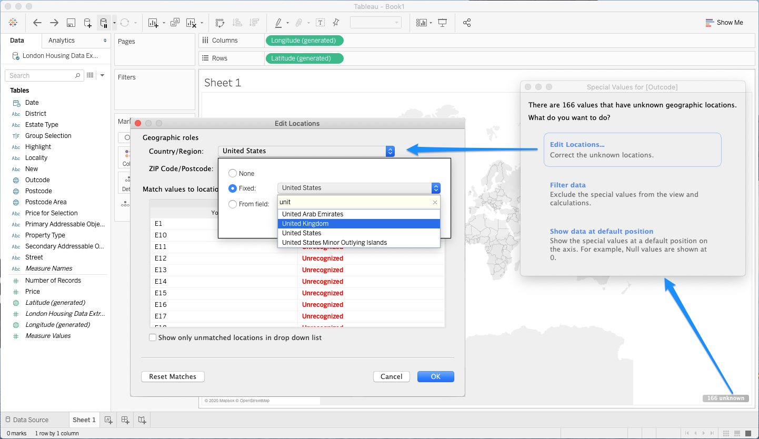Click the Undo back arrow
Screen dimensions: 759x439
coord(37,23)
